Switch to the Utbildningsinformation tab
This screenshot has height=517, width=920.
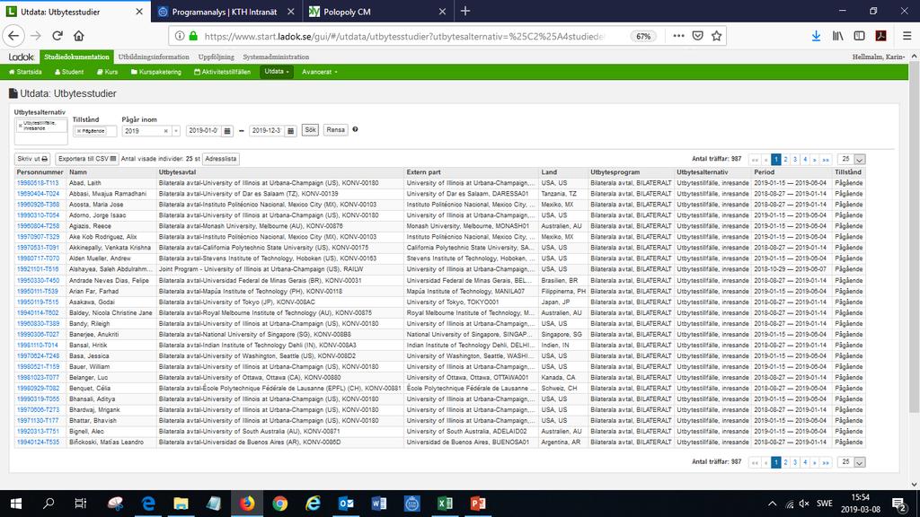click(154, 57)
